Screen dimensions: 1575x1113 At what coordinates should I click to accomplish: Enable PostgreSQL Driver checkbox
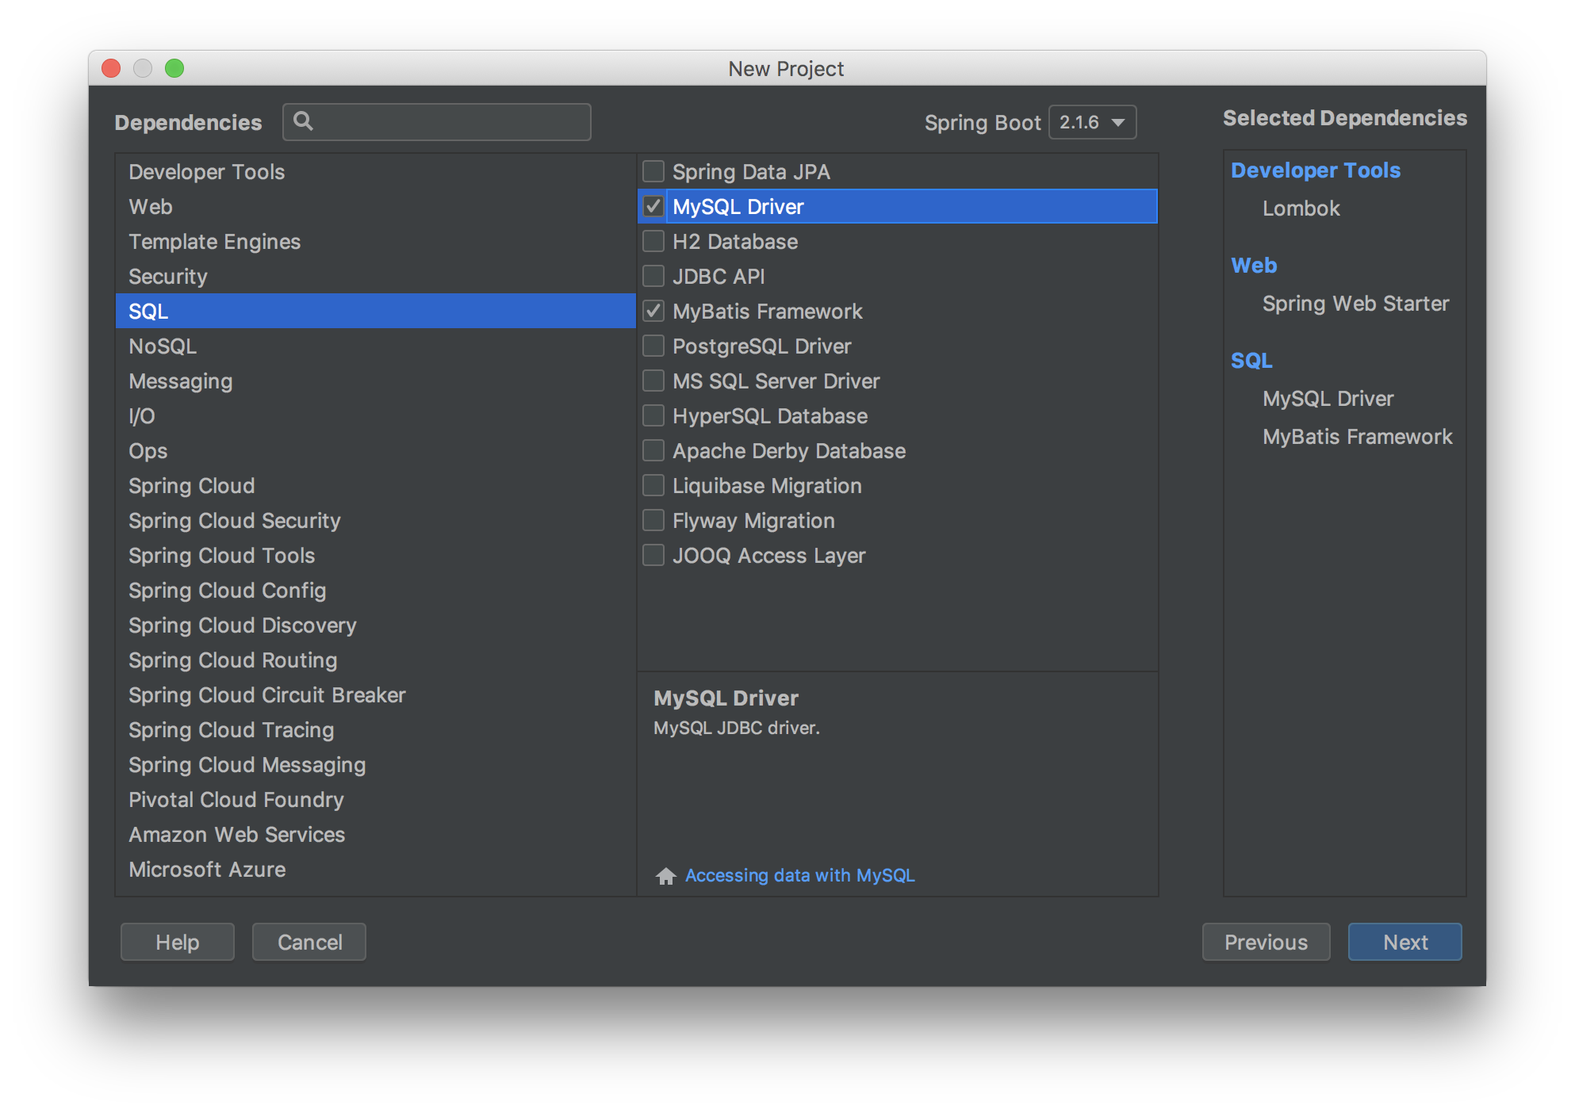[x=653, y=346]
